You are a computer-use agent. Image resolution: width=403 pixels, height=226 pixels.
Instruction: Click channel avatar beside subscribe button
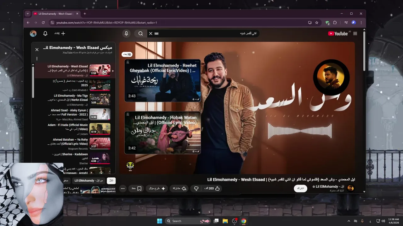point(350,188)
